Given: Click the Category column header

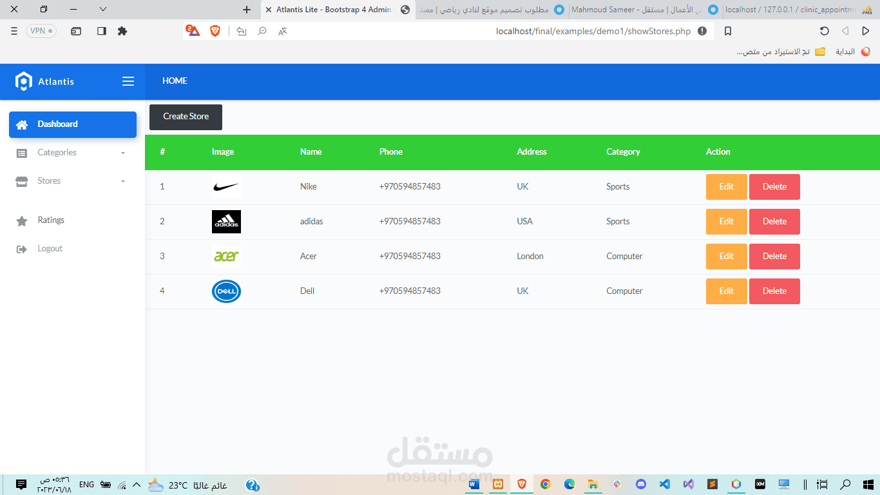Looking at the screenshot, I should [x=623, y=152].
